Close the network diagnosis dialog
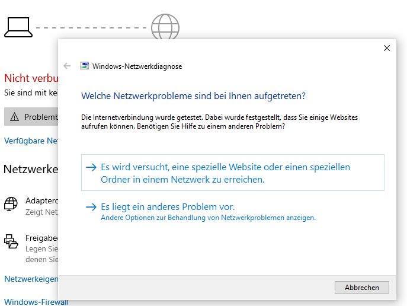This screenshot has height=306, width=407. [x=387, y=48]
